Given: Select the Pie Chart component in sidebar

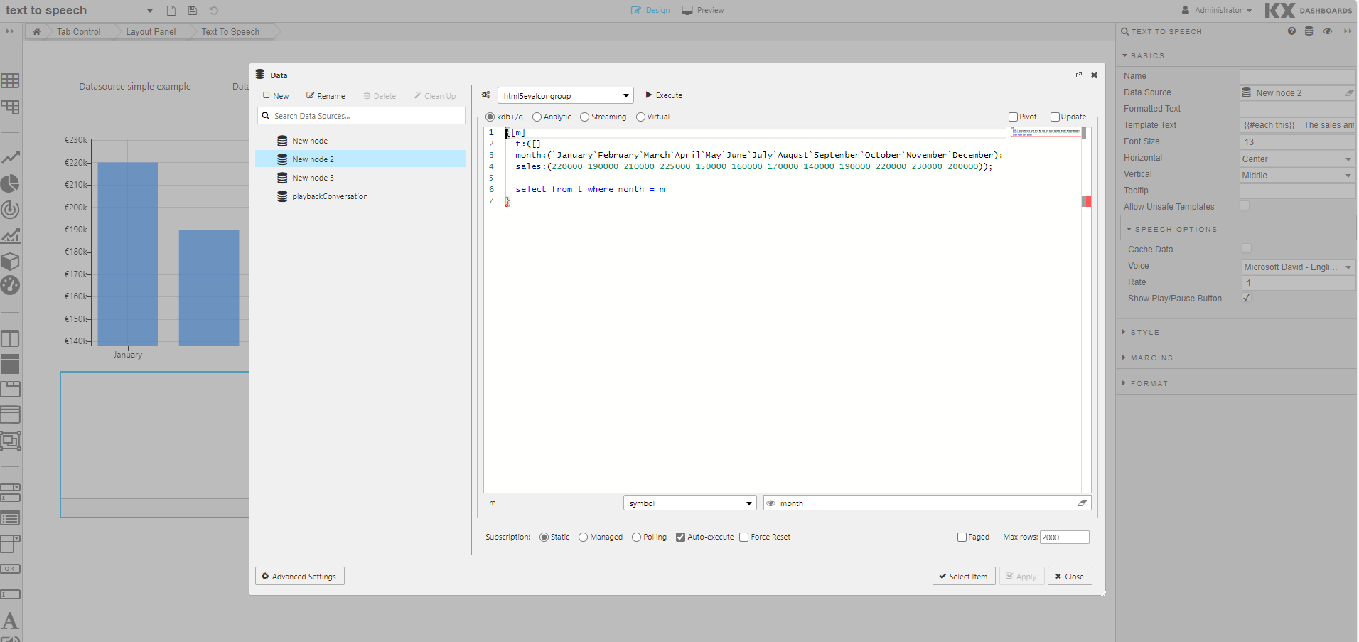Looking at the screenshot, I should coord(11,183).
